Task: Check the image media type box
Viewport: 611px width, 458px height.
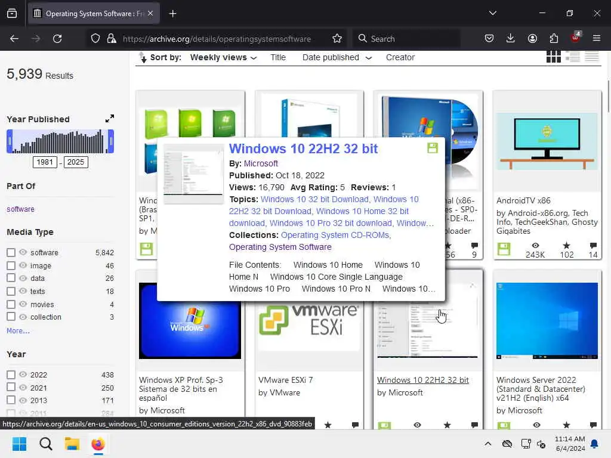Action: coord(11,265)
